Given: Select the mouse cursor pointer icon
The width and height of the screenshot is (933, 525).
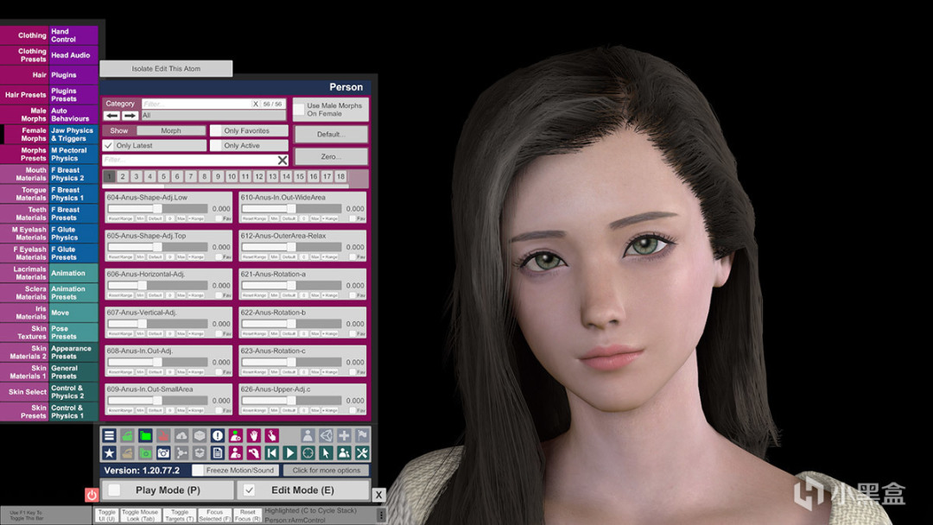Looking at the screenshot, I should click(x=326, y=453).
